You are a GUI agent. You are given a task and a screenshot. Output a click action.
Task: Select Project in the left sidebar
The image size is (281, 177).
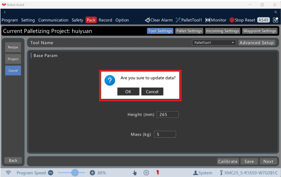coord(13,59)
